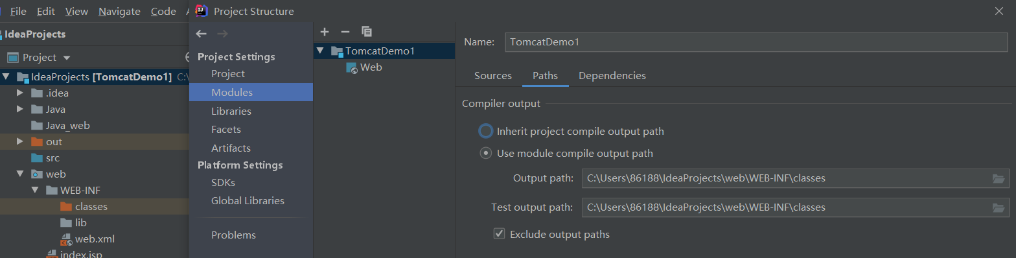Expand the out folder in project tree
The height and width of the screenshot is (258, 1016).
(21, 141)
